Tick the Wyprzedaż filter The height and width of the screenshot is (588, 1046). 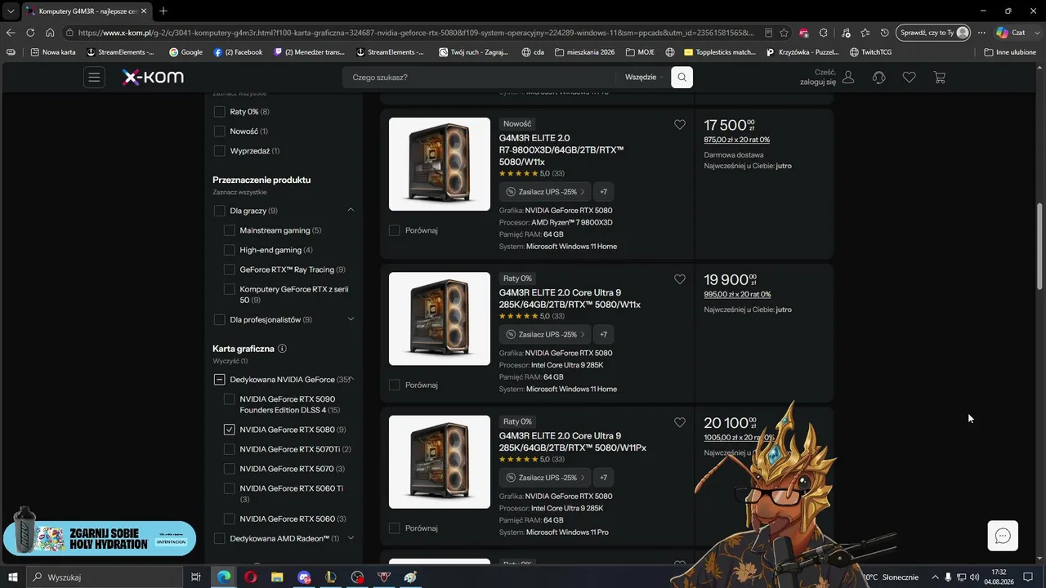[x=219, y=151]
